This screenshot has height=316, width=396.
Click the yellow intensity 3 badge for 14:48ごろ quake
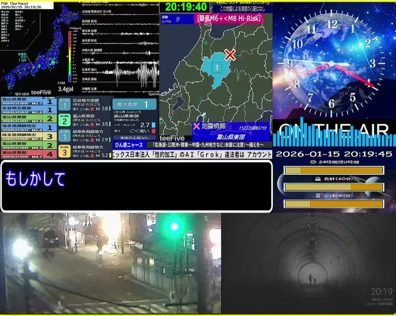tap(64, 151)
